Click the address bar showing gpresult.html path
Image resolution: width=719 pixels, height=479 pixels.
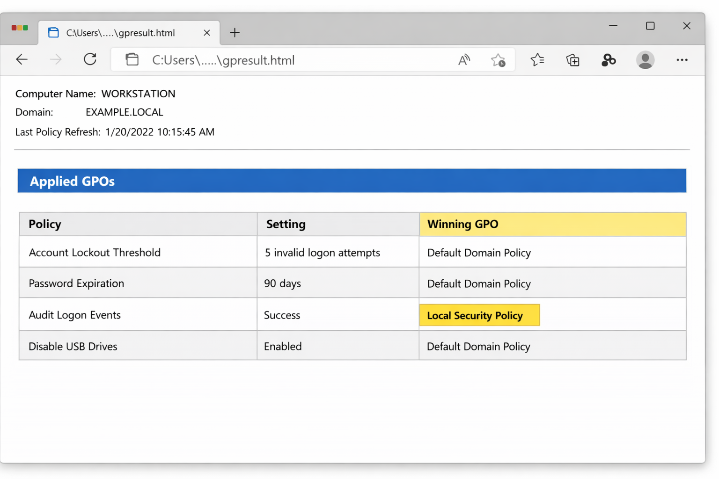[x=313, y=60]
